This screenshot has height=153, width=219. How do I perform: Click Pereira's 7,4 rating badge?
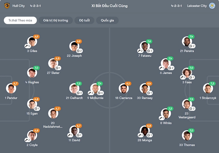click(191, 37)
